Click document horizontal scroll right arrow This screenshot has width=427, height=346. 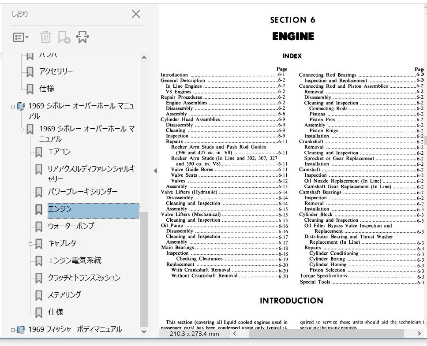[x=419, y=333]
